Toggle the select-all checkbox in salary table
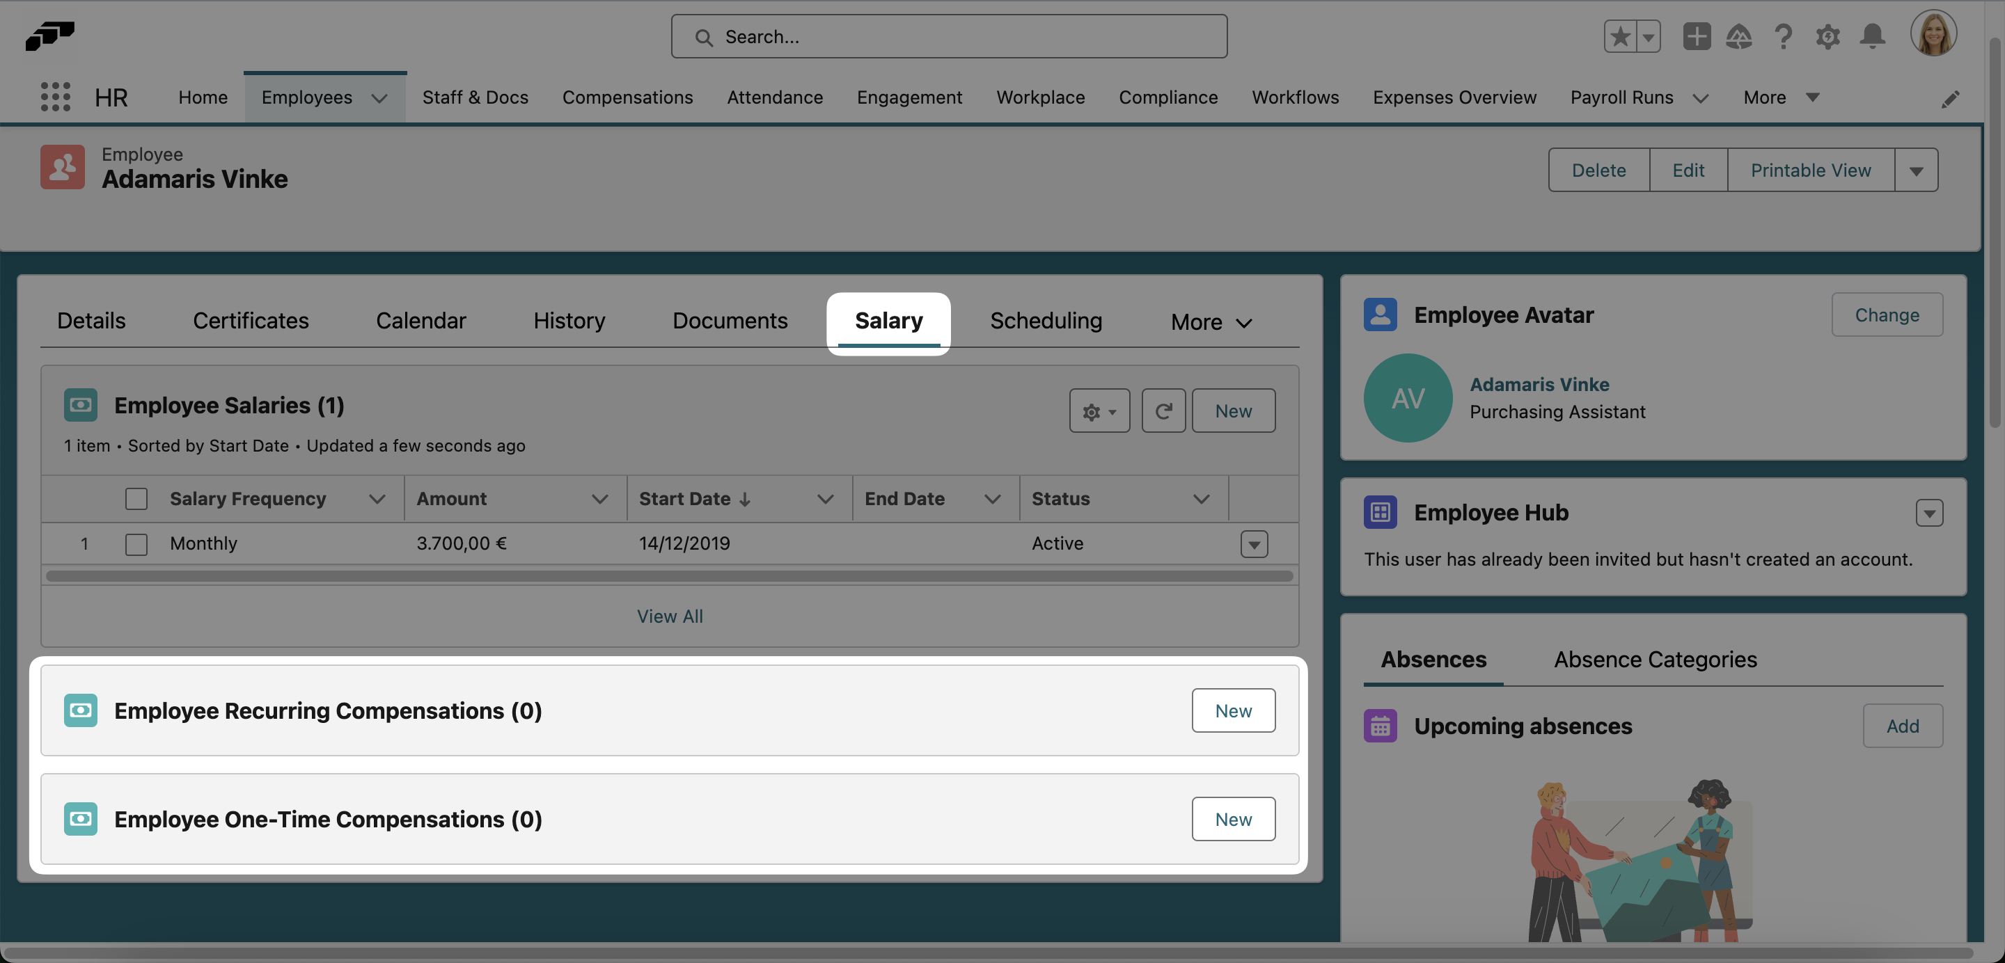 (x=136, y=498)
